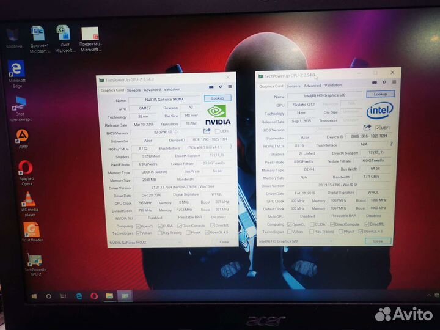The width and height of the screenshot is (440, 330).
Task: Click Memory Type field GDDR5 (Micron)
Action: [154, 172]
